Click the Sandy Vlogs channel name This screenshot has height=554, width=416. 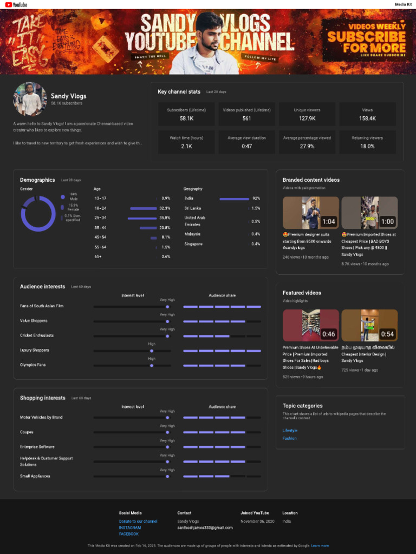(x=69, y=96)
